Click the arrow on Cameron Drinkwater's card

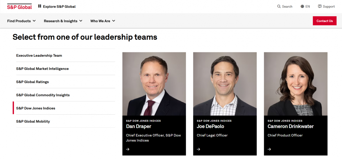coord(269,149)
